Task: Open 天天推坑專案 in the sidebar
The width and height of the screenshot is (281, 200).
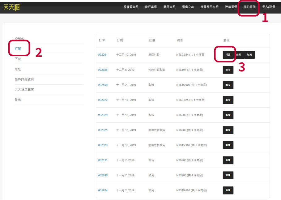Action: (24, 90)
